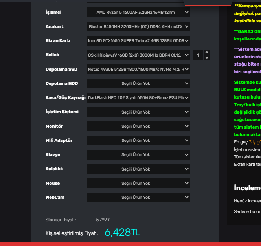Click the 6,428 TL customized price
Image resolution: width=261 pixels, height=246 pixels.
click(122, 232)
